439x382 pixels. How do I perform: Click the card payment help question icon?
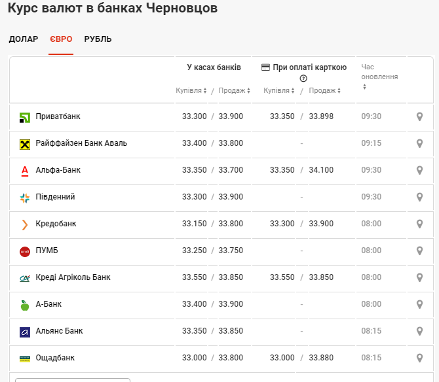[x=303, y=78]
